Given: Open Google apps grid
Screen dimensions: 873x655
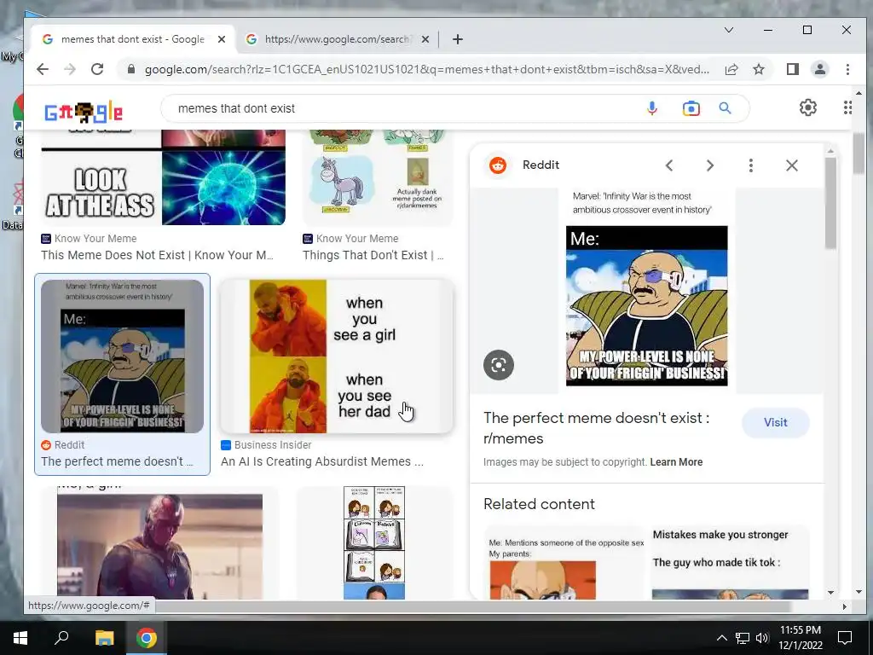Looking at the screenshot, I should pyautogui.click(x=847, y=107).
